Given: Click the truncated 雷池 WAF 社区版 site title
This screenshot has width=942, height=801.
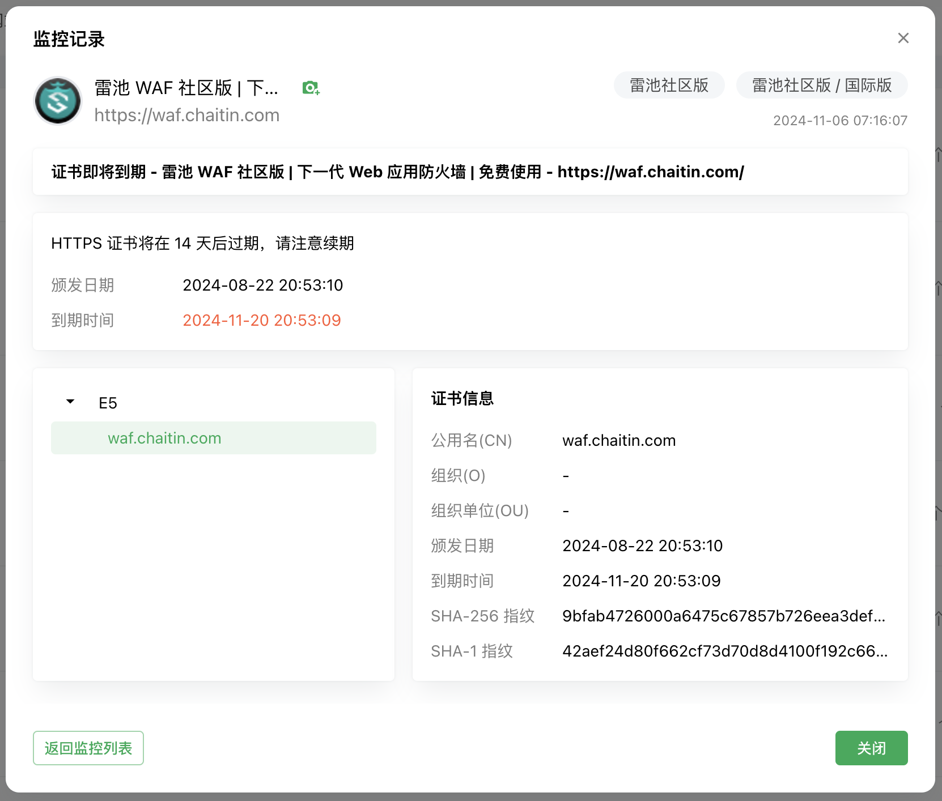Looking at the screenshot, I should click(x=186, y=88).
